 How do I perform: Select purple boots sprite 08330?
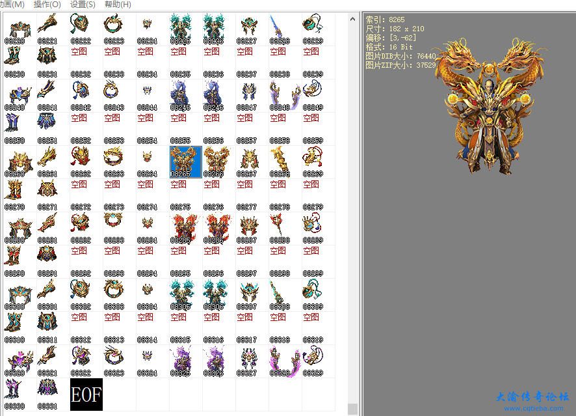coord(20,395)
